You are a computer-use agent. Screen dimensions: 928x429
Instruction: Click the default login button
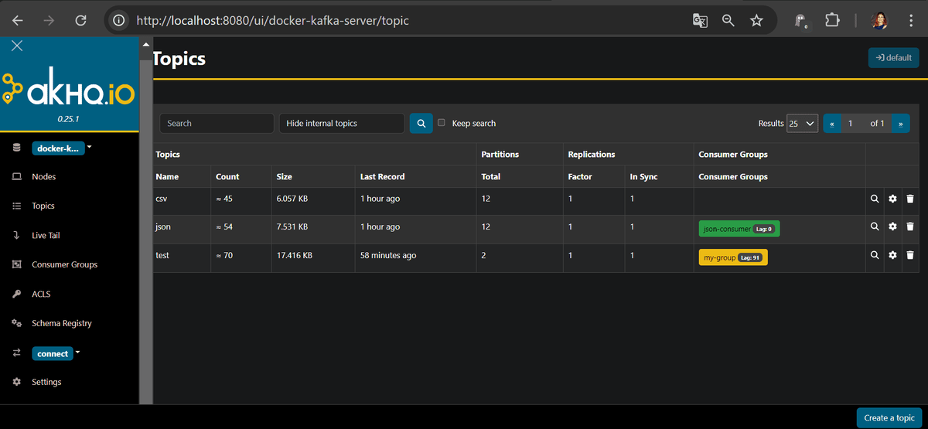(x=893, y=58)
